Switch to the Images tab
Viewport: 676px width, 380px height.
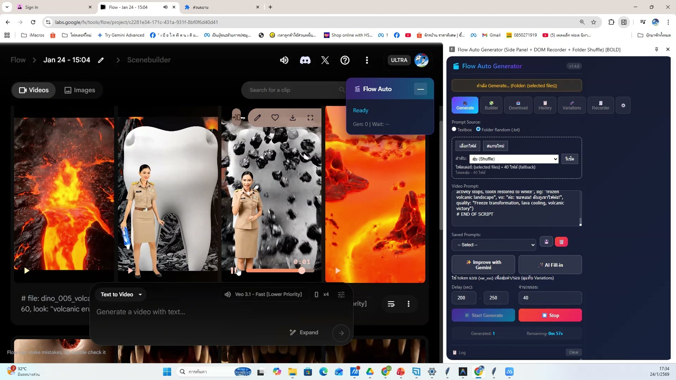(80, 90)
